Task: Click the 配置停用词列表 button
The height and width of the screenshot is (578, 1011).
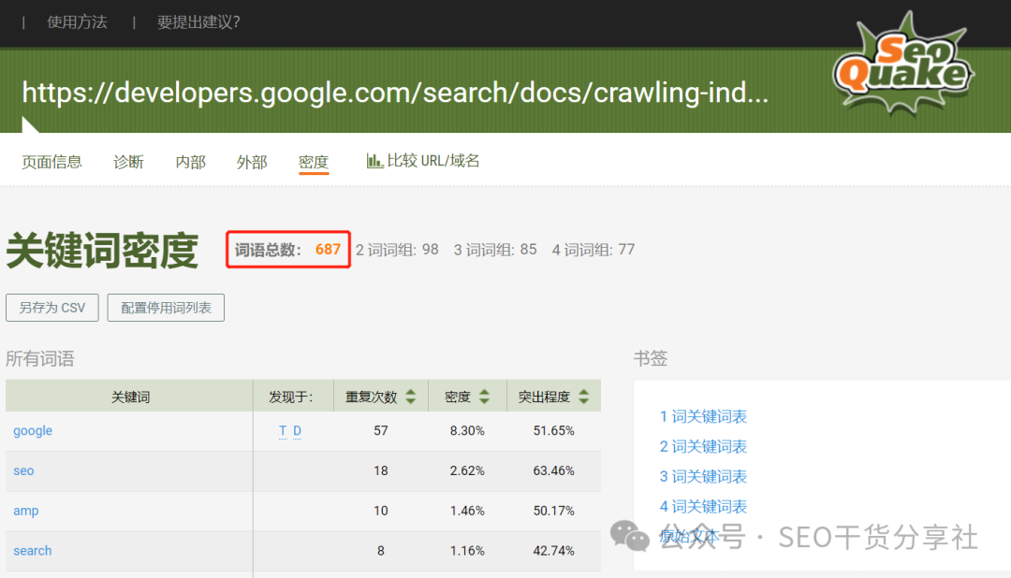Action: tap(166, 308)
